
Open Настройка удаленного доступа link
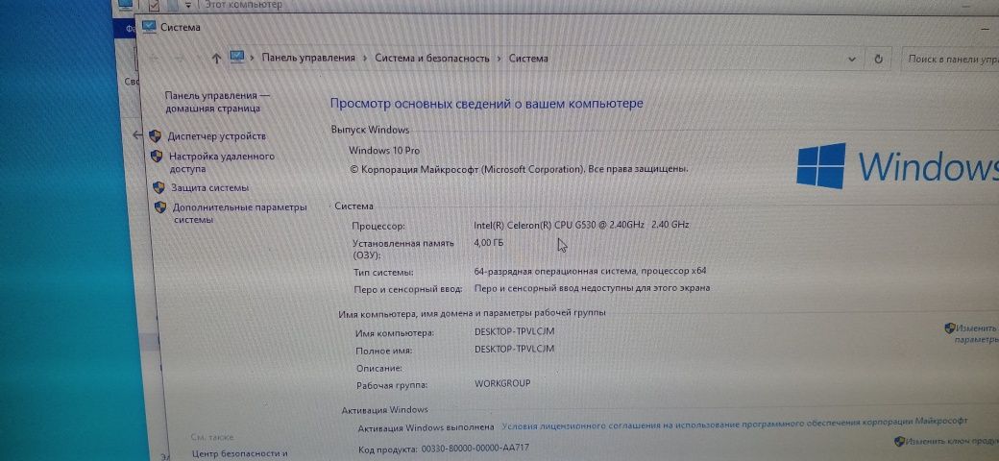(222, 162)
